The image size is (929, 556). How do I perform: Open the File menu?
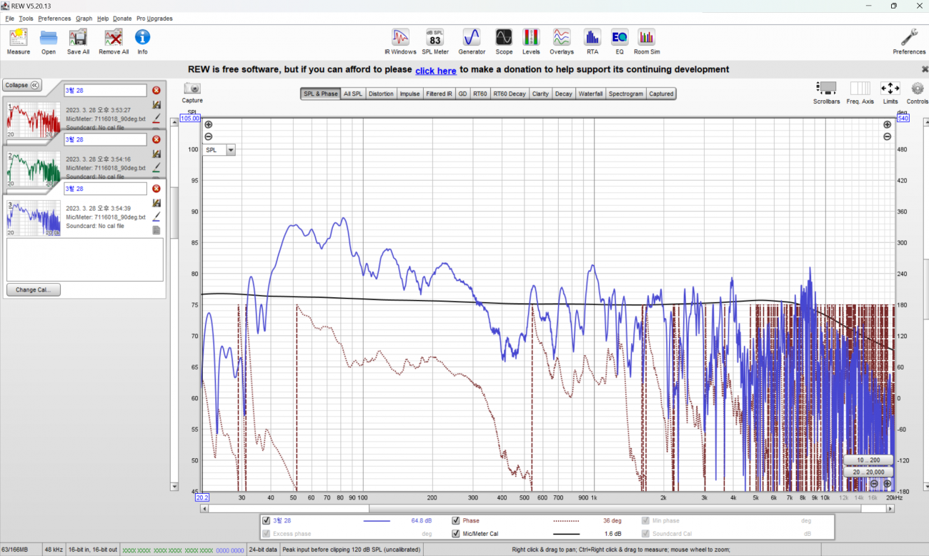pyautogui.click(x=10, y=19)
